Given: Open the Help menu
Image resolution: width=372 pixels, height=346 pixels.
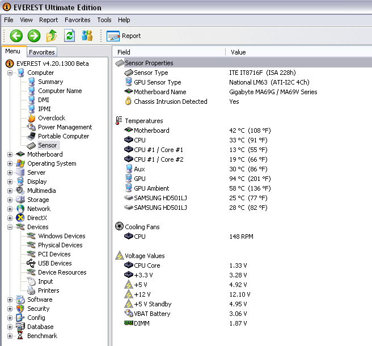Looking at the screenshot, I should pos(124,20).
